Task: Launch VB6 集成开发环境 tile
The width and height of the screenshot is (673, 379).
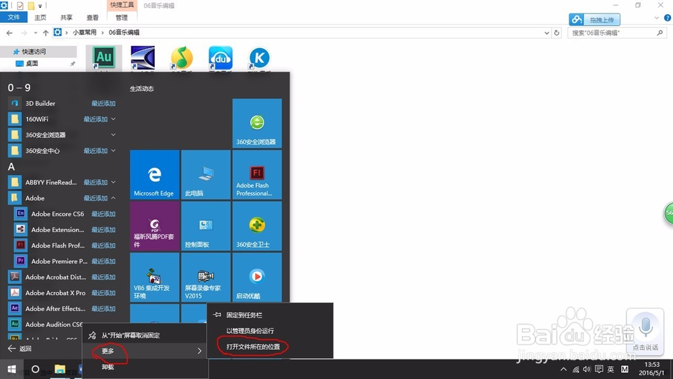Action: pyautogui.click(x=155, y=277)
